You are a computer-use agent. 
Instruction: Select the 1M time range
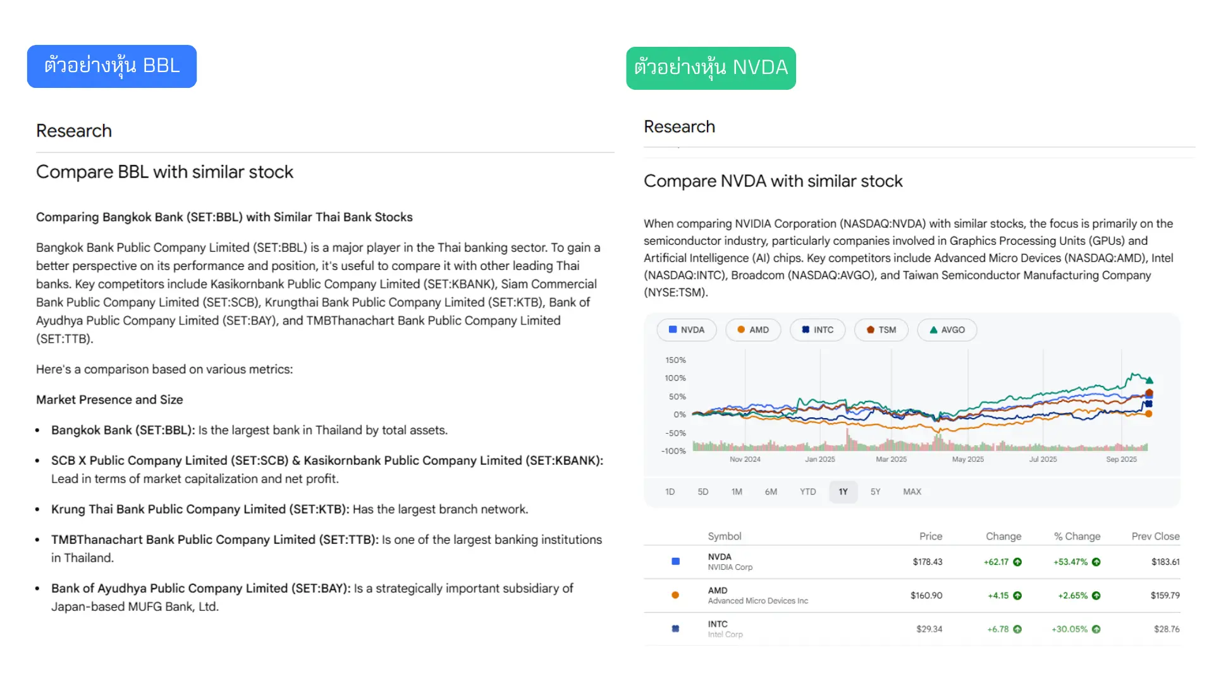(x=737, y=491)
